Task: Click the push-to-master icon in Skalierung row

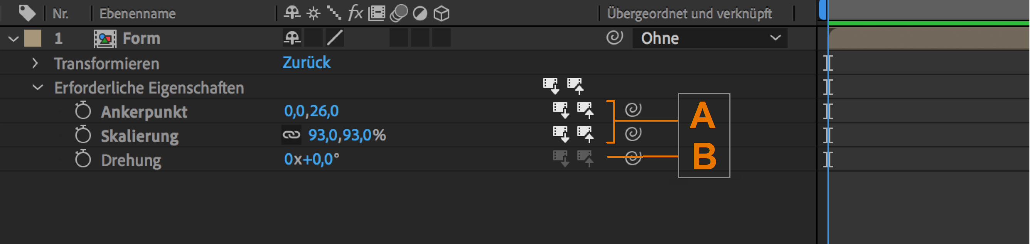Action: [x=585, y=134]
